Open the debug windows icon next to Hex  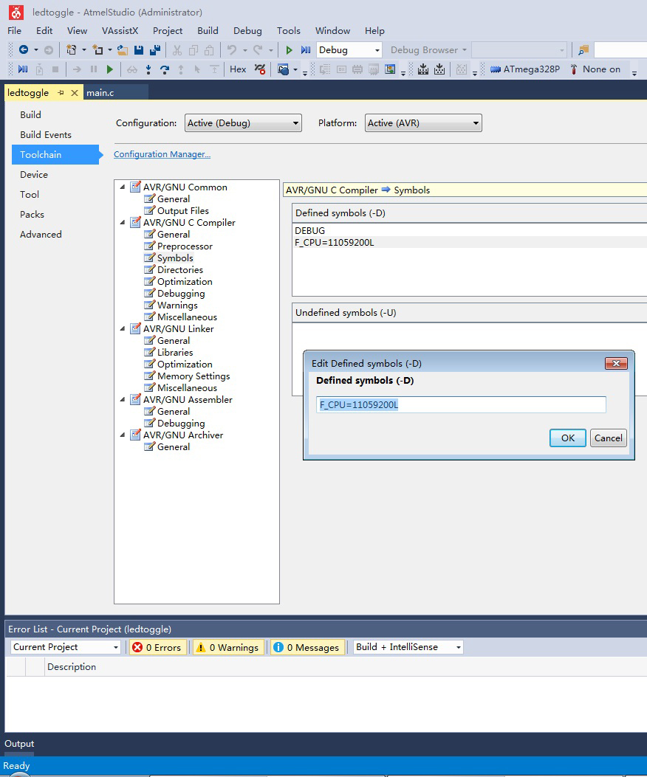284,69
